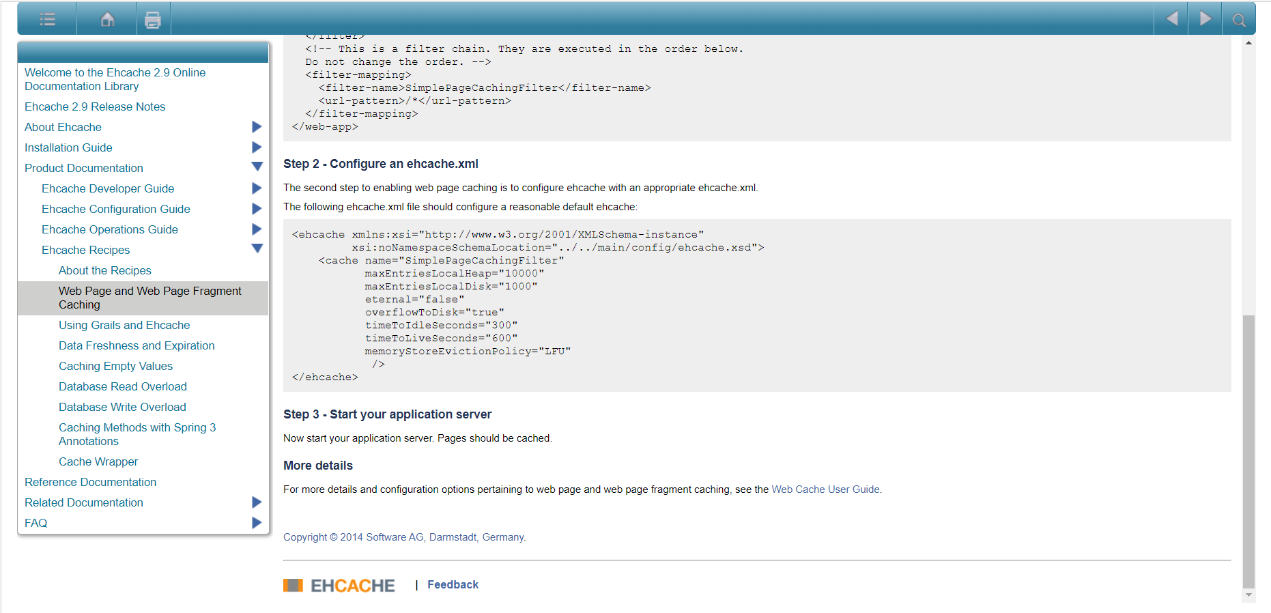
Task: Open the Ehcache Developer Guide
Action: tap(108, 188)
